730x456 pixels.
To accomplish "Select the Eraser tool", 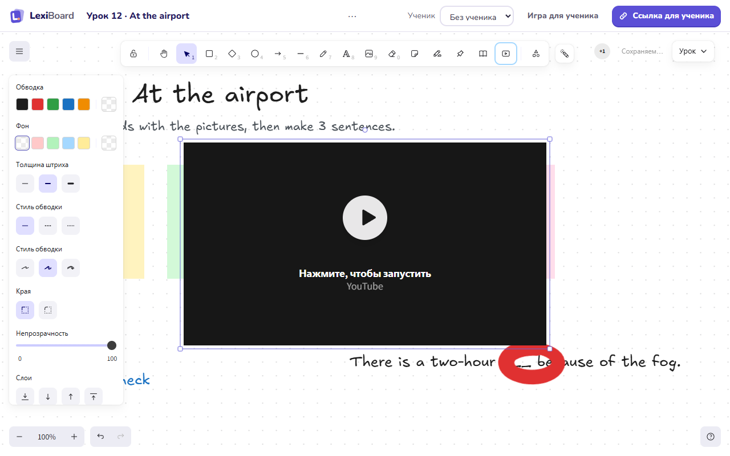I will click(392, 54).
